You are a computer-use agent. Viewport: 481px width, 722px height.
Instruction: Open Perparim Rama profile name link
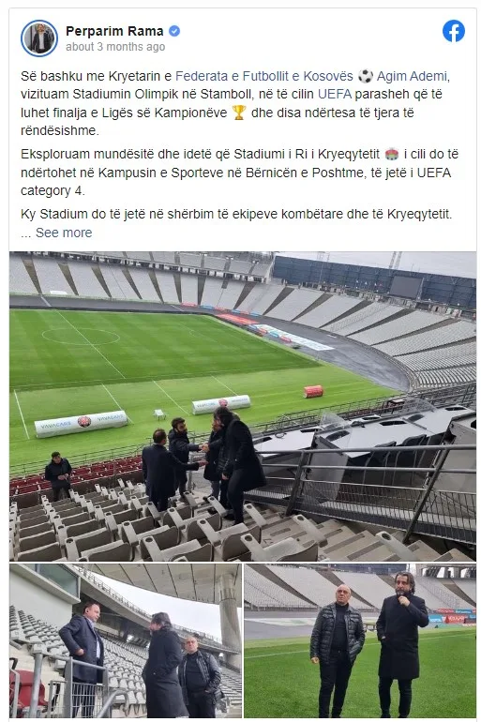[114, 31]
